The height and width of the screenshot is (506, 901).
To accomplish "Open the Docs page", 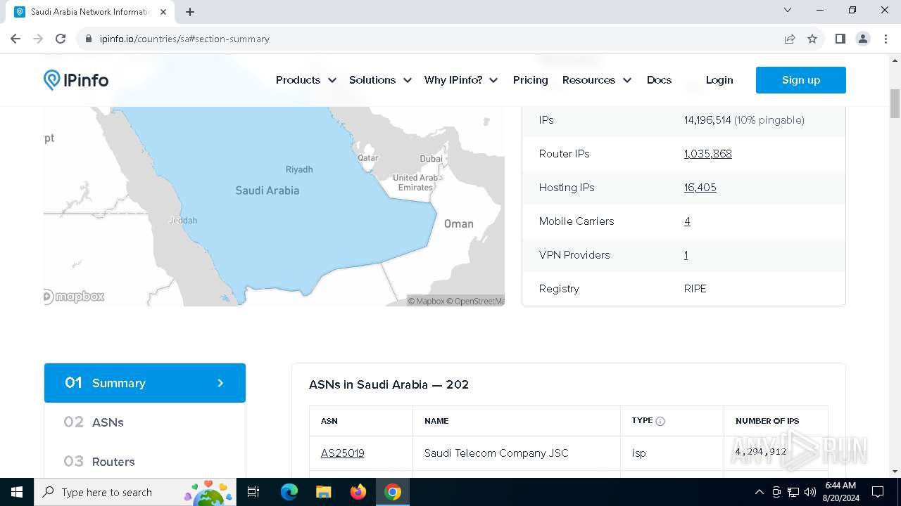I will (659, 80).
